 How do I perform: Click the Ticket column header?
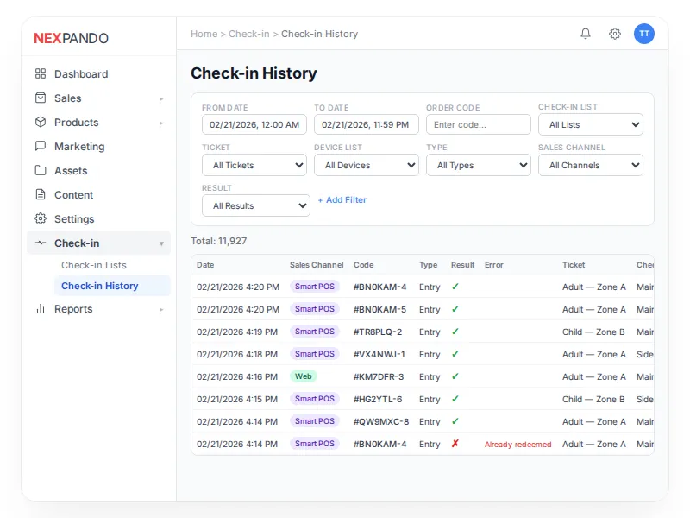[x=574, y=265]
